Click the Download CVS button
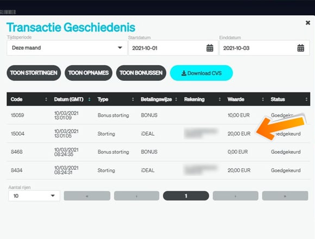Image resolution: width=315 pixels, height=239 pixels. 201,73
